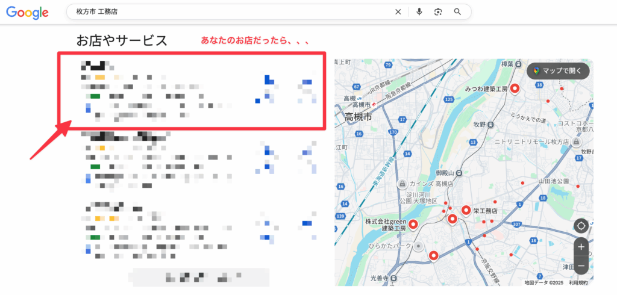Zoom in on the map
The height and width of the screenshot is (295, 617).
(x=581, y=247)
